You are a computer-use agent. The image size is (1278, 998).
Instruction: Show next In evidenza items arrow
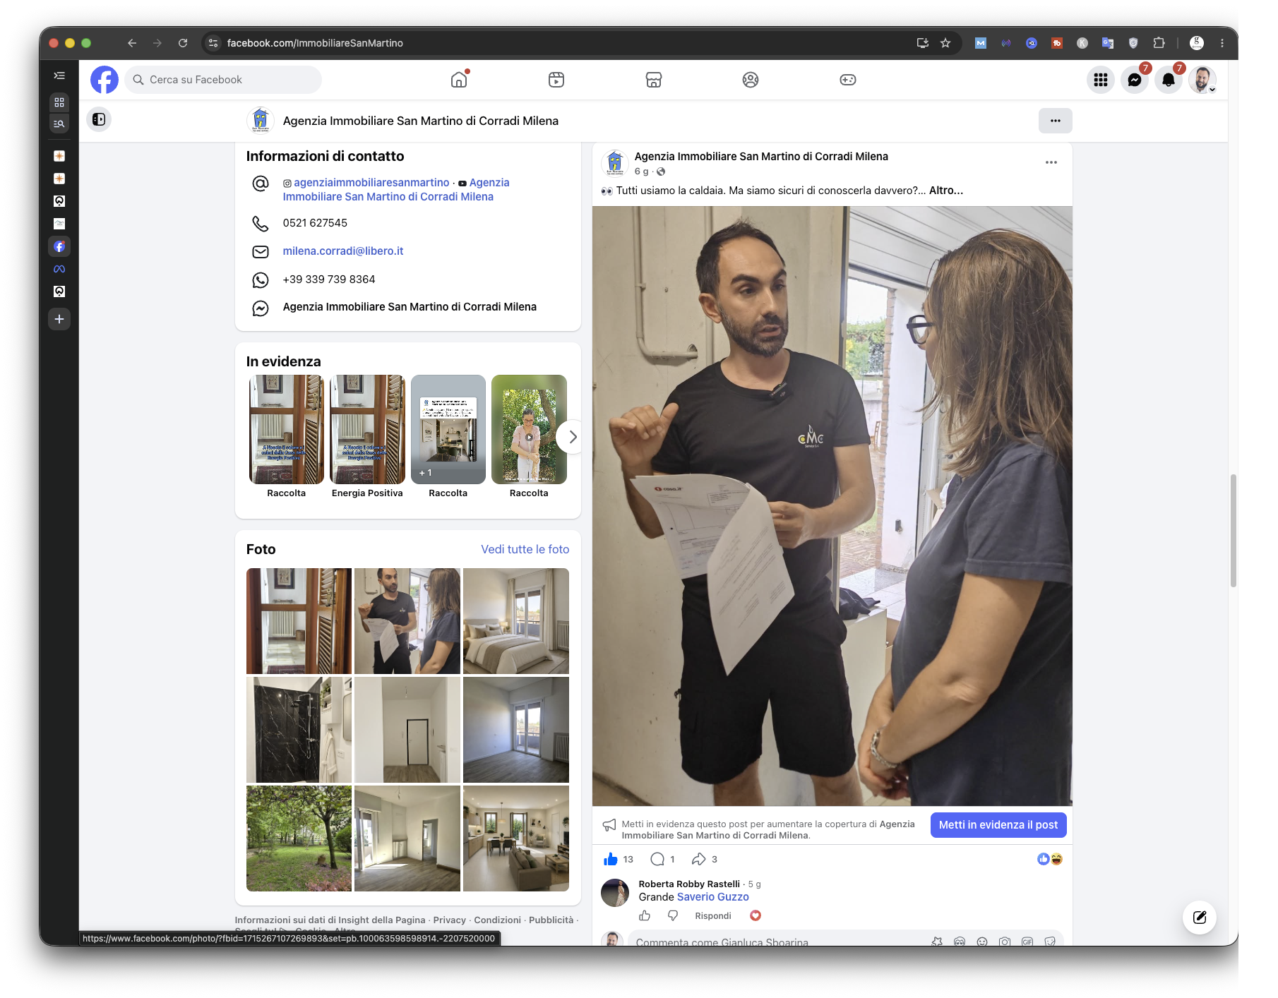tap(572, 437)
